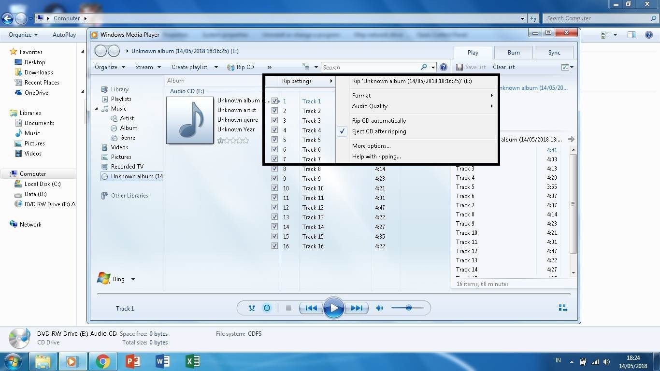Screen dimensions: 660x371
Task: Click the Stop playback button
Action: pyautogui.click(x=288, y=308)
